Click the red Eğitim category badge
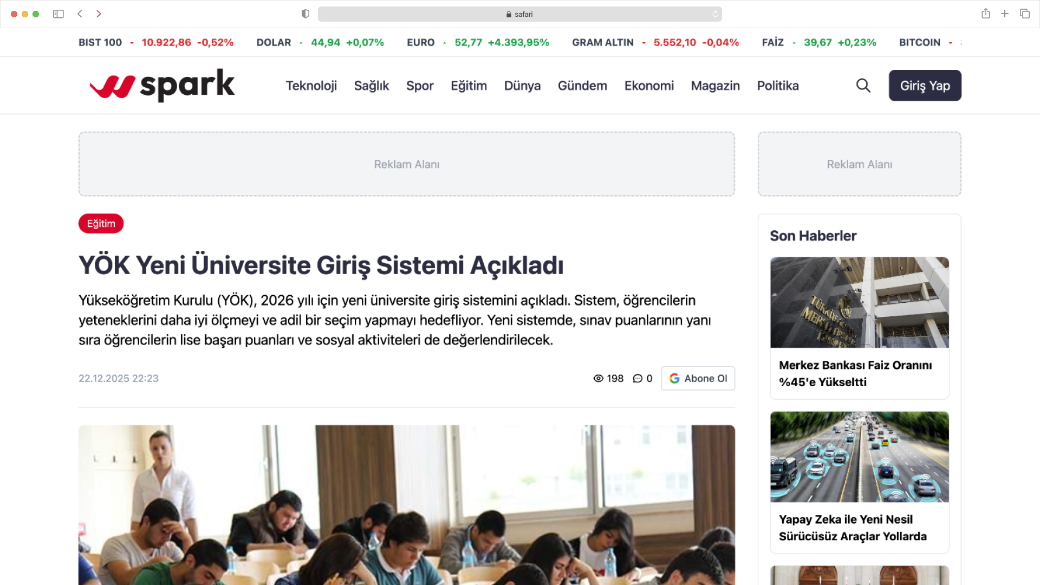This screenshot has width=1040, height=585. tap(101, 224)
